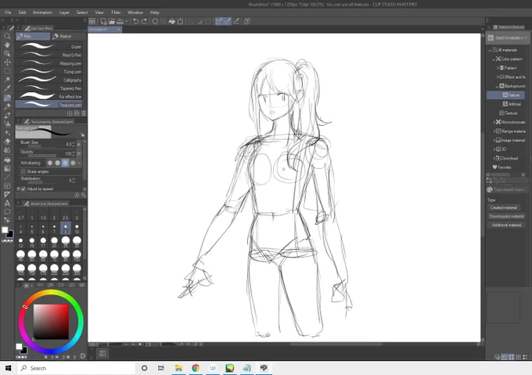Select the Hand move tool
The height and width of the screenshot is (375, 532).
pos(7,45)
